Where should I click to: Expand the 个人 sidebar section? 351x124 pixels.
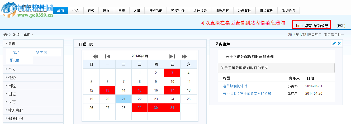coord(33,69)
